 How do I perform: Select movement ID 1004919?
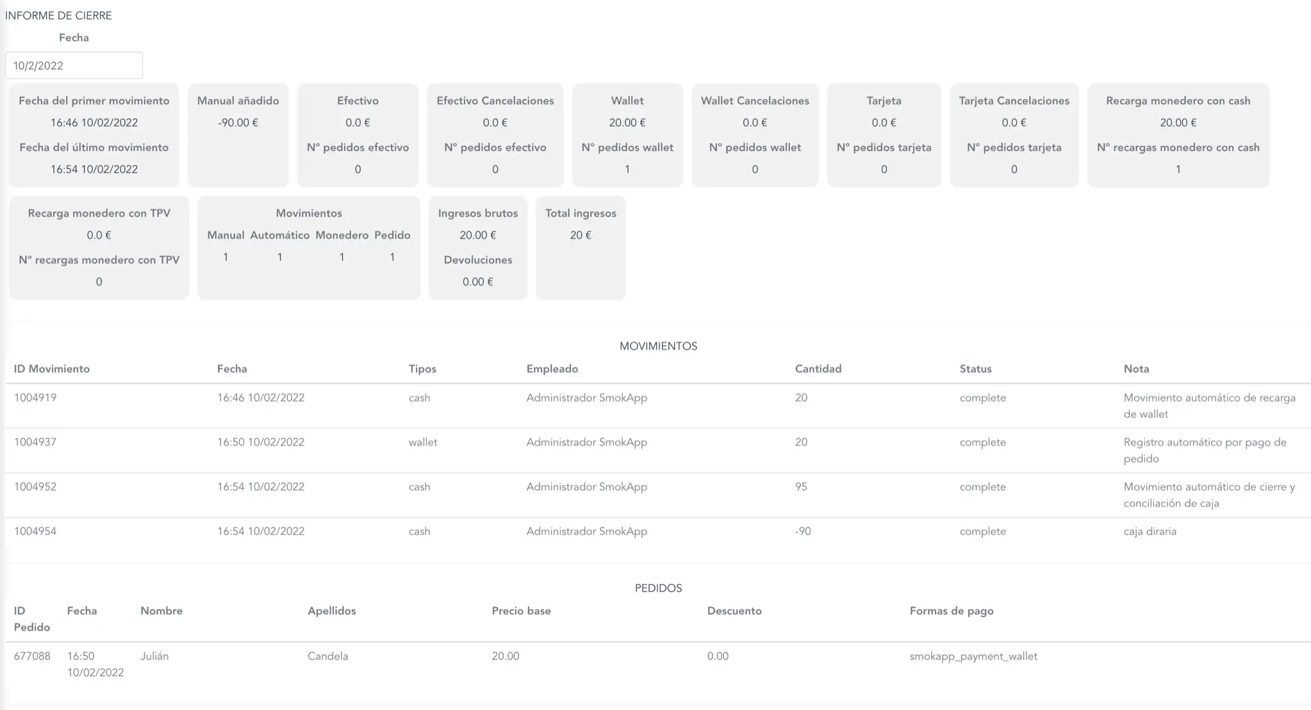tap(35, 398)
